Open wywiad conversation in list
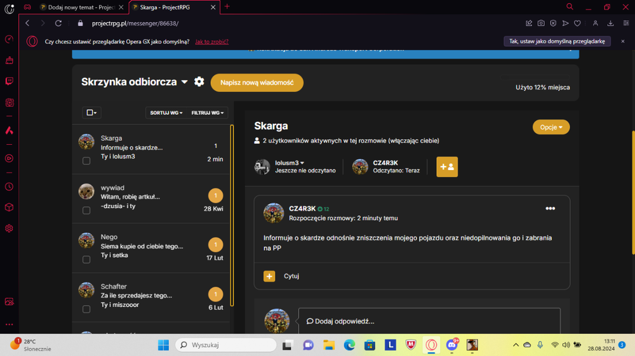635x356 pixels. (150, 199)
